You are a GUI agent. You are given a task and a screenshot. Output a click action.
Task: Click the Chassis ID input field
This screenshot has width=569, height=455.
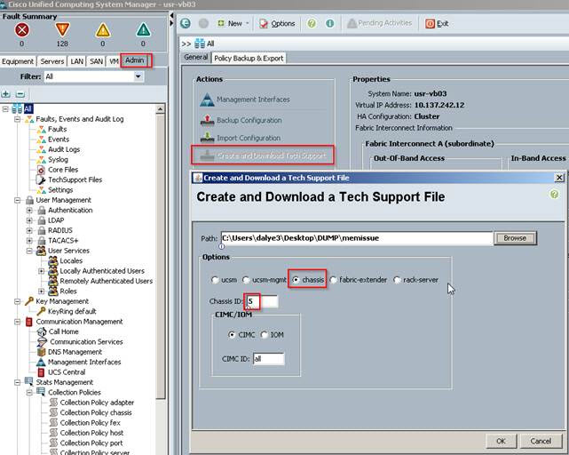coord(263,302)
